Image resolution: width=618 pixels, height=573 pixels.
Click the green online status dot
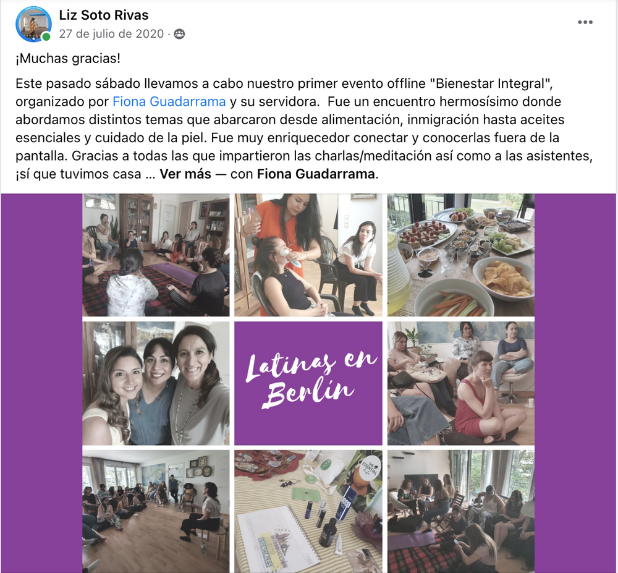tap(46, 37)
